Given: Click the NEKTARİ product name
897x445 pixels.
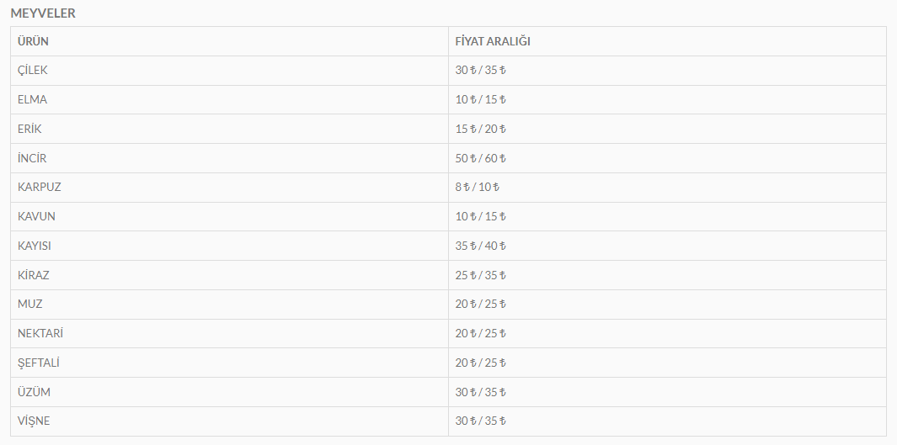Looking at the screenshot, I should point(40,333).
